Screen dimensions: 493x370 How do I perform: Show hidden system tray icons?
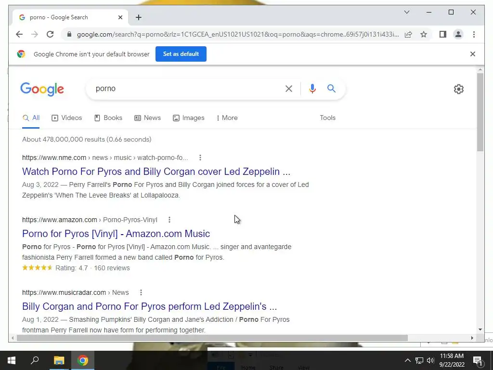[407, 360]
